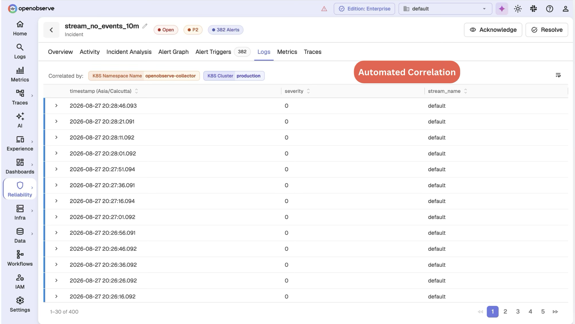Switch to the Overview tab
The width and height of the screenshot is (575, 324).
pos(60,52)
